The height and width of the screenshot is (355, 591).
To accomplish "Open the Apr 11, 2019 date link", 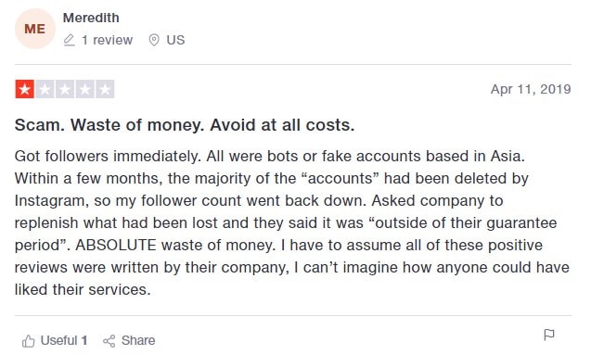I will (x=531, y=89).
